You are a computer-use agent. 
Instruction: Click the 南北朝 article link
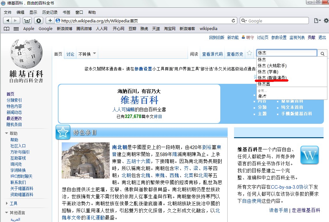pyautogui.click(x=120, y=147)
